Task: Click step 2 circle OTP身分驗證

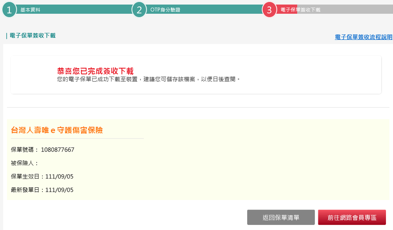Action: point(139,10)
